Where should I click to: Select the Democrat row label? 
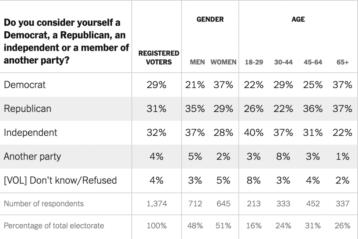pos(25,85)
